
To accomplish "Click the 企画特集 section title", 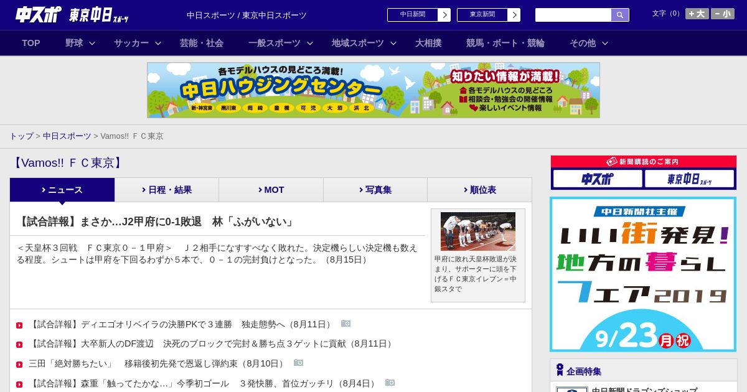I will (x=584, y=371).
